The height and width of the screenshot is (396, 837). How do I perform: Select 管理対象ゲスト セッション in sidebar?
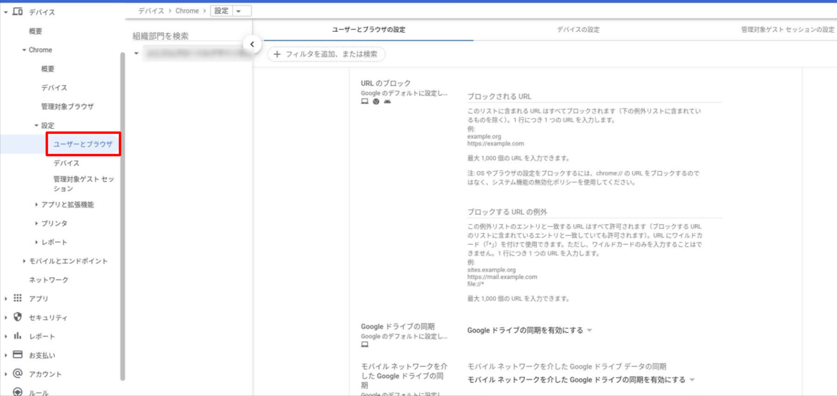pos(83,184)
